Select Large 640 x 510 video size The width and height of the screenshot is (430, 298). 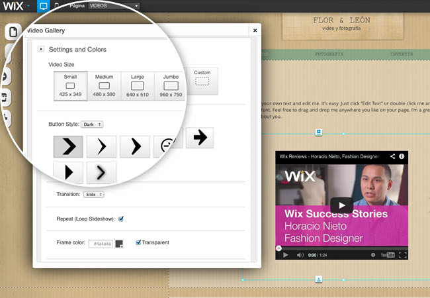(x=138, y=86)
